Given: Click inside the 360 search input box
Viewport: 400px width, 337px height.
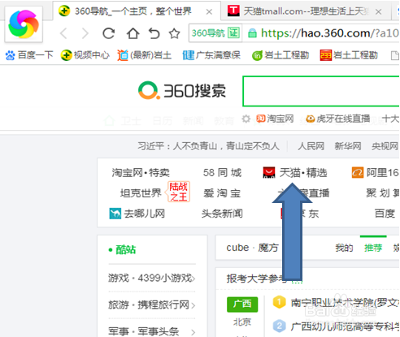Looking at the screenshot, I should [321, 92].
